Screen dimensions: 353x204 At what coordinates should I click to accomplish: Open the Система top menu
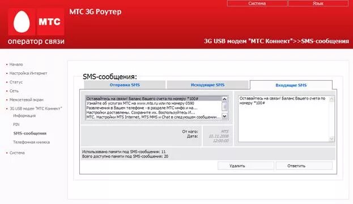tap(257, 3)
